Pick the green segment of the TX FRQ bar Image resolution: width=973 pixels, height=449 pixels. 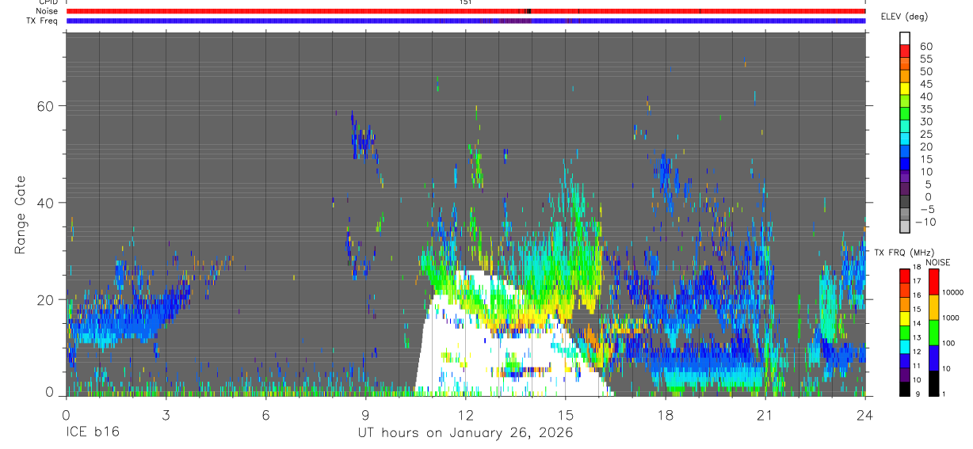905,333
